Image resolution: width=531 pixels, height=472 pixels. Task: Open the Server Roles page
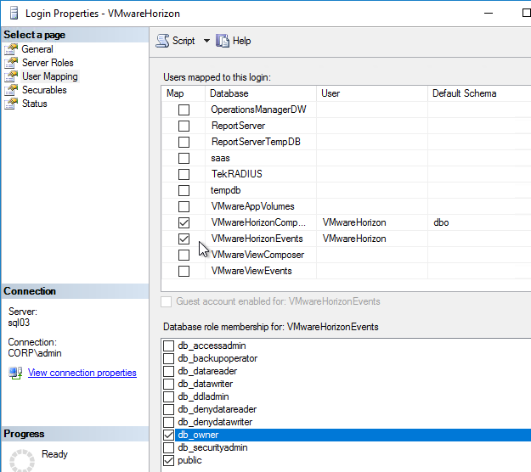click(48, 63)
